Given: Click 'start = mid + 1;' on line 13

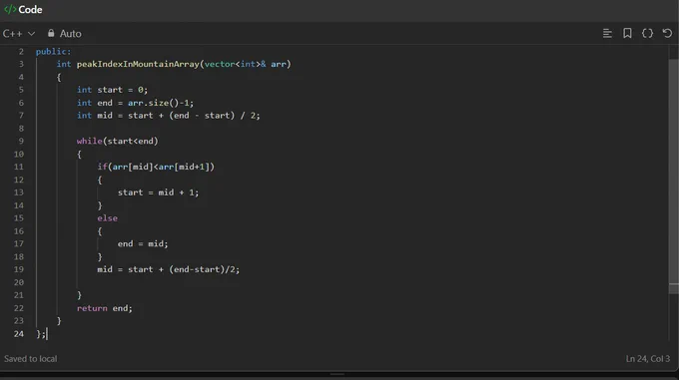Looking at the screenshot, I should click(x=158, y=191).
